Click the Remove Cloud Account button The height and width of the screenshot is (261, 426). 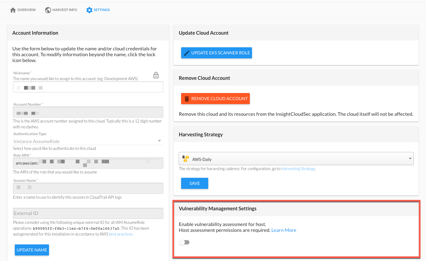point(215,99)
